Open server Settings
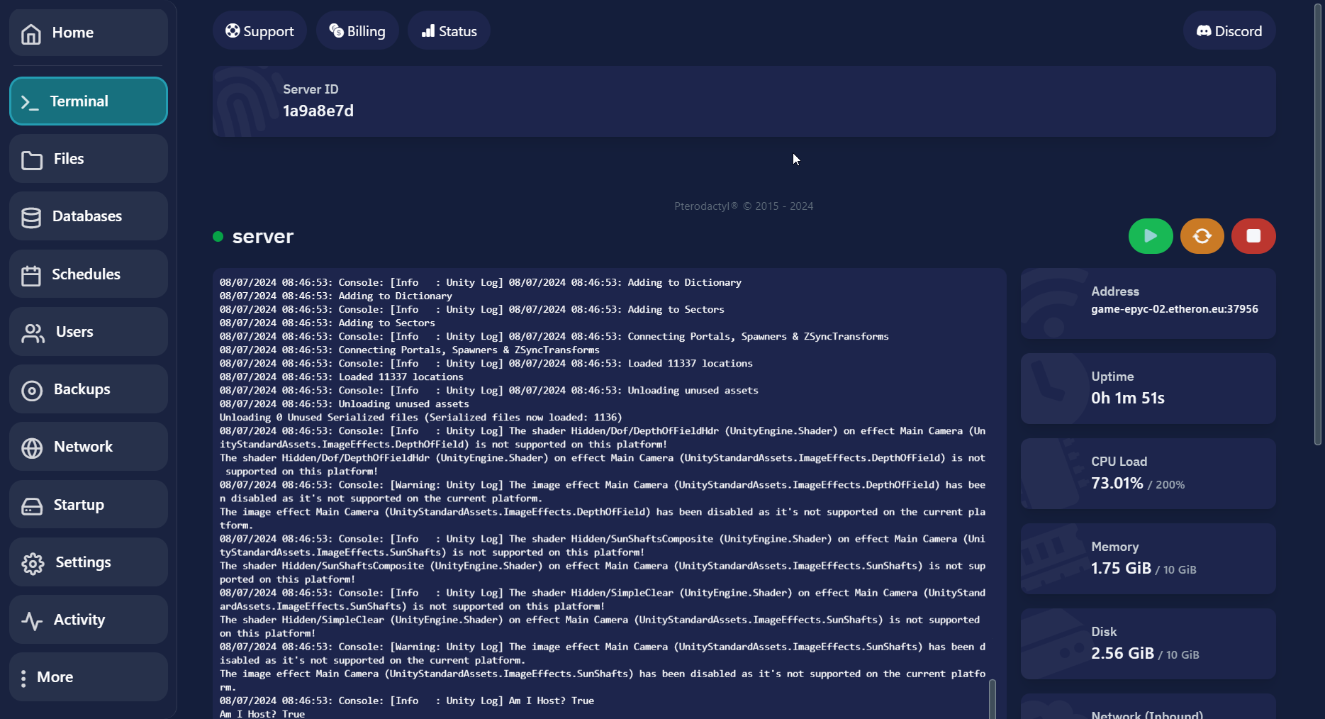The height and width of the screenshot is (719, 1325). tap(89, 562)
